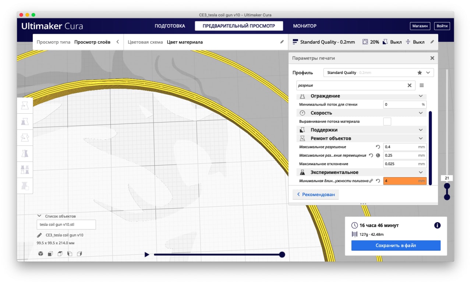Image resolution: width=471 pixels, height=284 pixels.
Task: Collapse the Ограждение settings section
Action: [421, 96]
